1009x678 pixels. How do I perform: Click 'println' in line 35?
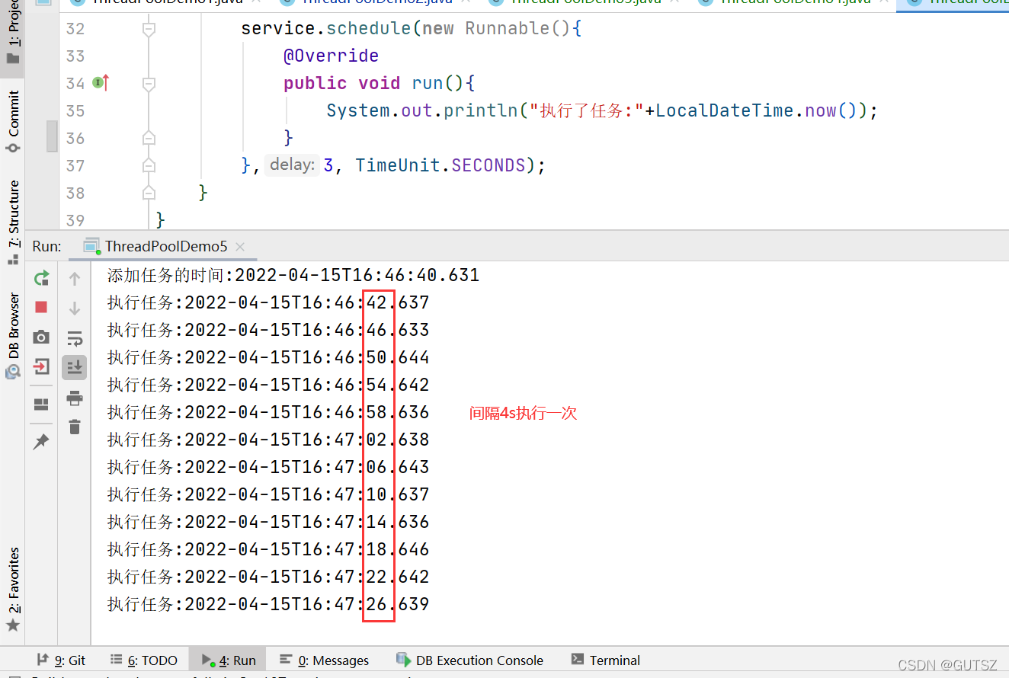[x=481, y=110]
